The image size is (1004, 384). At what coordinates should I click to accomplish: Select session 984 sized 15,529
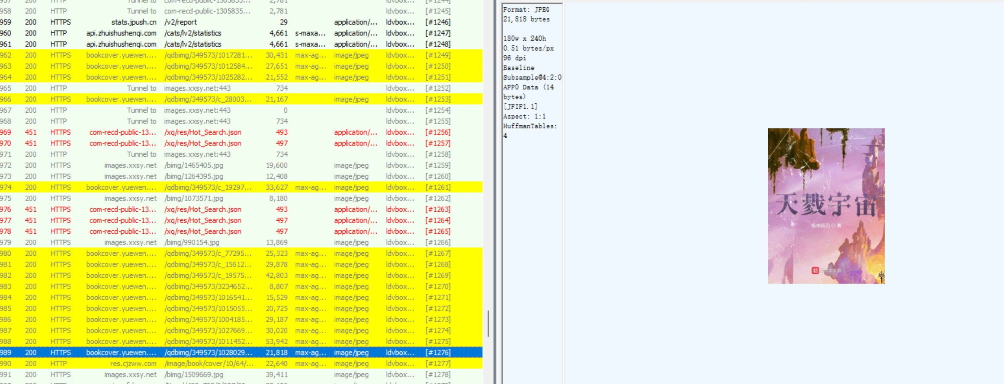pyautogui.click(x=241, y=298)
